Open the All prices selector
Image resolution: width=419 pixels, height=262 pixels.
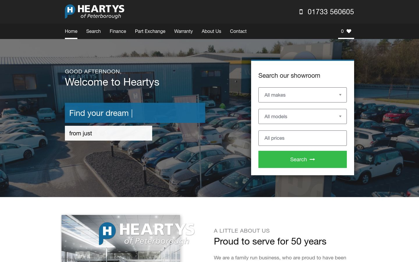(x=303, y=138)
